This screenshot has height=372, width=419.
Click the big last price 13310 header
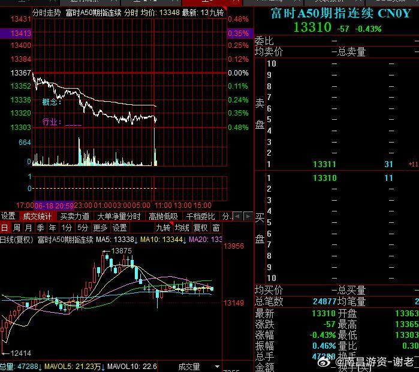point(312,27)
